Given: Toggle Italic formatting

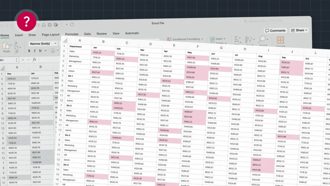Looking at the screenshot, I should point(34,51).
